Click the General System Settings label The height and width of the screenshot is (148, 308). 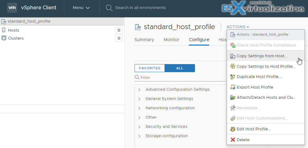coord(169,99)
